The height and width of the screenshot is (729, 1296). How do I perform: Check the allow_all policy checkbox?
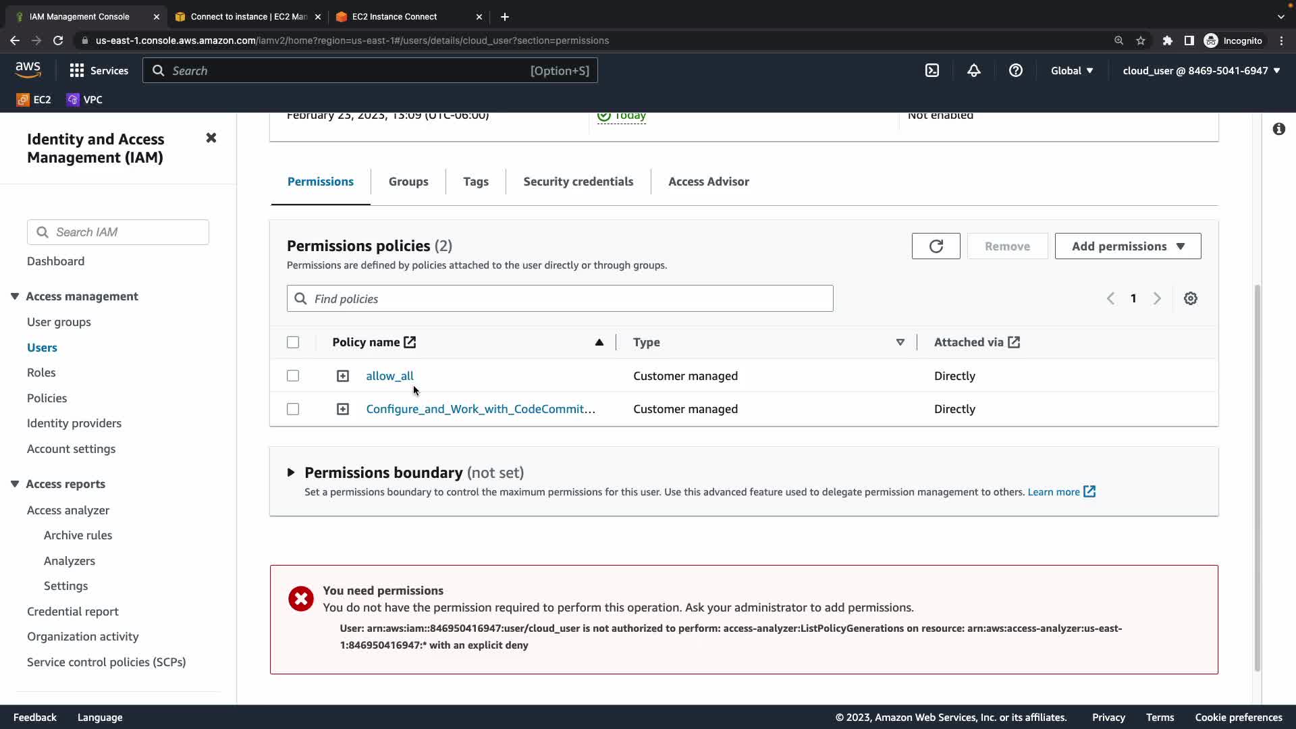click(293, 376)
